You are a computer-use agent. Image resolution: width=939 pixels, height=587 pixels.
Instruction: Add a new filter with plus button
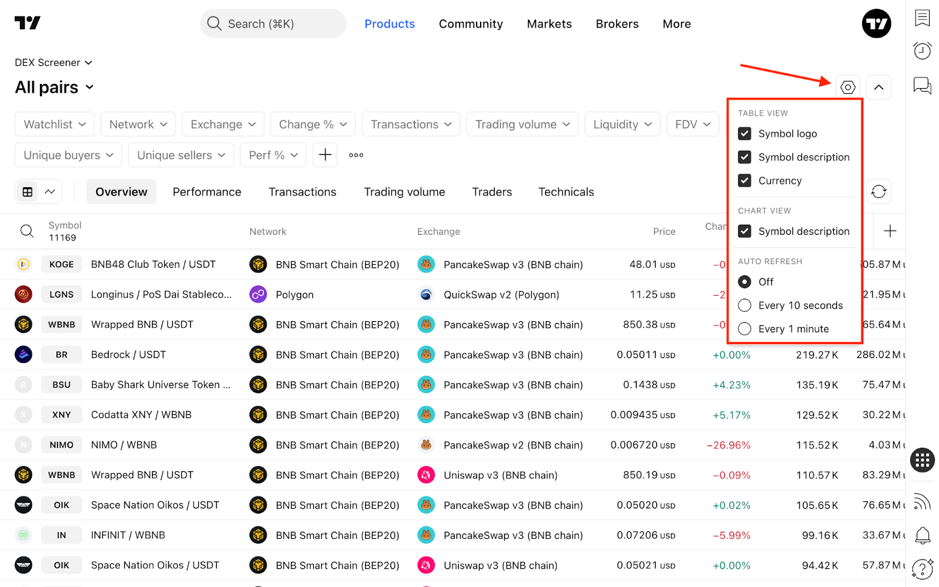tap(325, 155)
